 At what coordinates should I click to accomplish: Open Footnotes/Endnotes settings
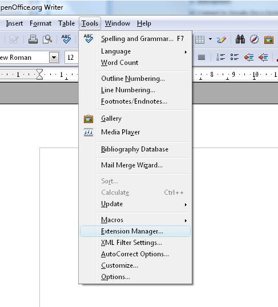tap(135, 101)
